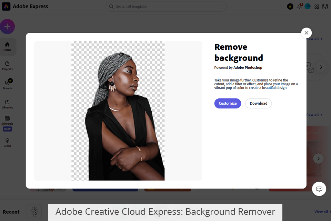331x221 pixels.
Task: Open the user profile avatar
Action: click(308, 7)
